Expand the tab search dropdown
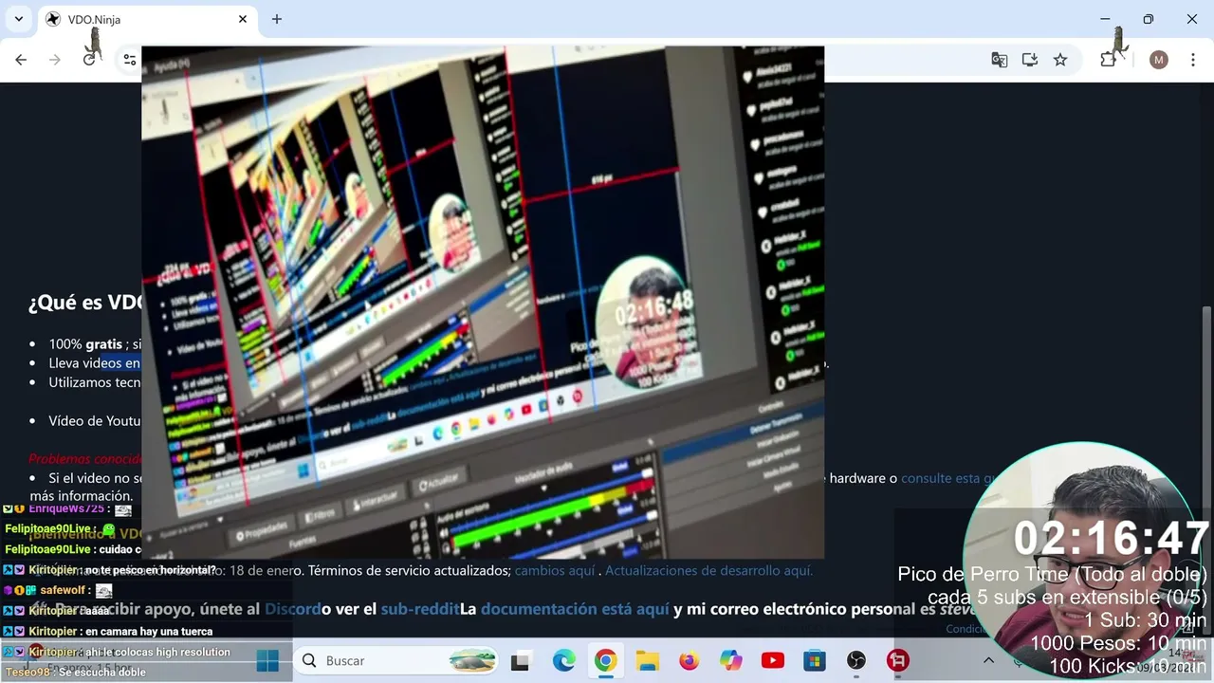The image size is (1214, 683). tap(18, 19)
